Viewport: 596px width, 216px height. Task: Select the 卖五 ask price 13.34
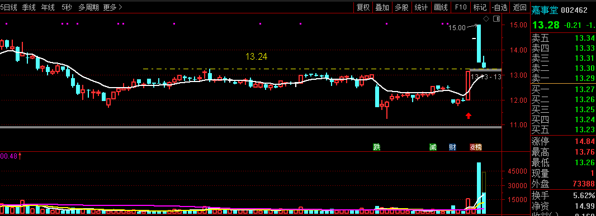(x=585, y=38)
